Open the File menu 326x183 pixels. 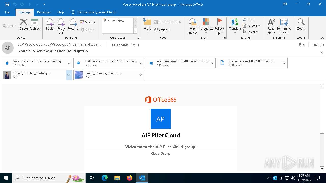coord(7,12)
